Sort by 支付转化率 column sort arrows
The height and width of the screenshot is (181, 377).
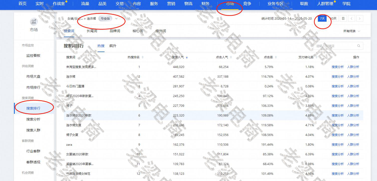(x=316, y=57)
